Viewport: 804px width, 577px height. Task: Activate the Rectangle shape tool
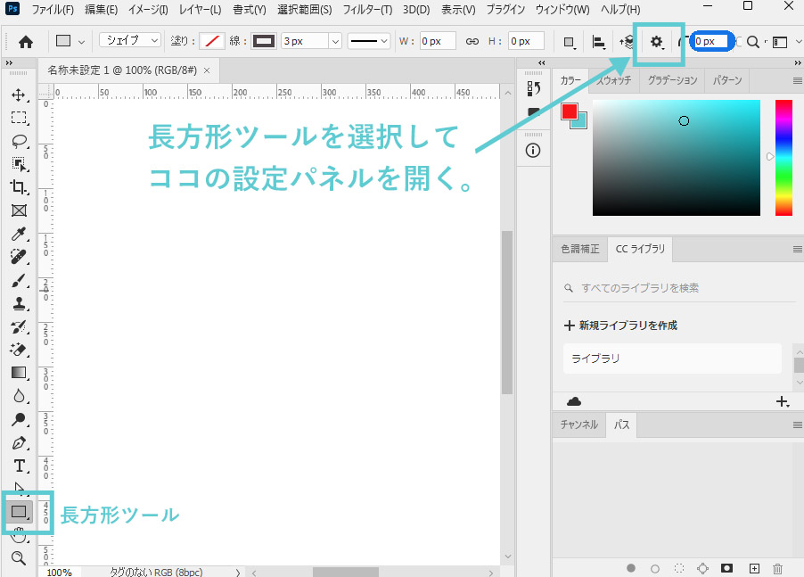tap(19, 512)
